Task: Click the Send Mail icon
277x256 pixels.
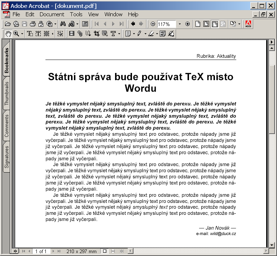Action: click(x=41, y=24)
